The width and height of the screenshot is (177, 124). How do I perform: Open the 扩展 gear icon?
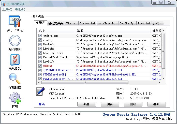(x=15, y=98)
